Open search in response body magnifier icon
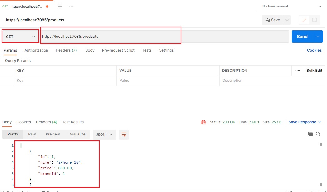 click(318, 134)
